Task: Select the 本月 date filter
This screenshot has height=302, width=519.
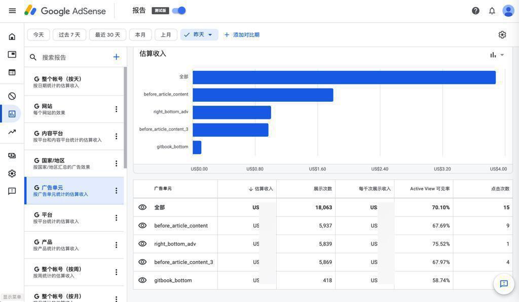Action: click(140, 35)
